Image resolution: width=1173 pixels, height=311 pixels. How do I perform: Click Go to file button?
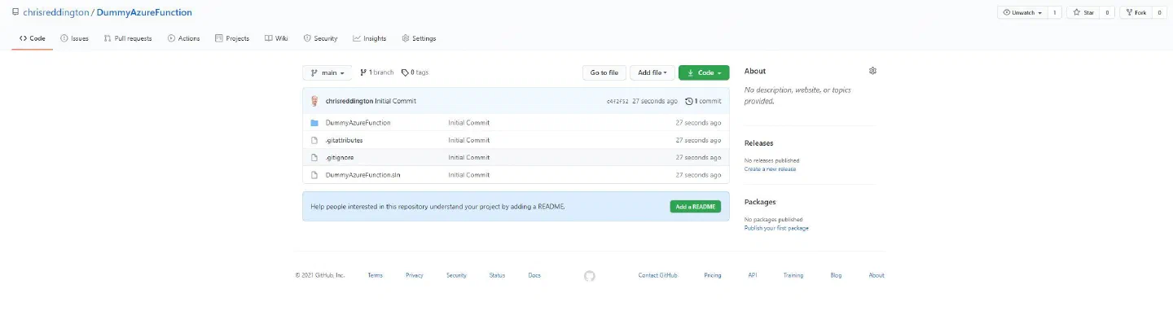604,72
